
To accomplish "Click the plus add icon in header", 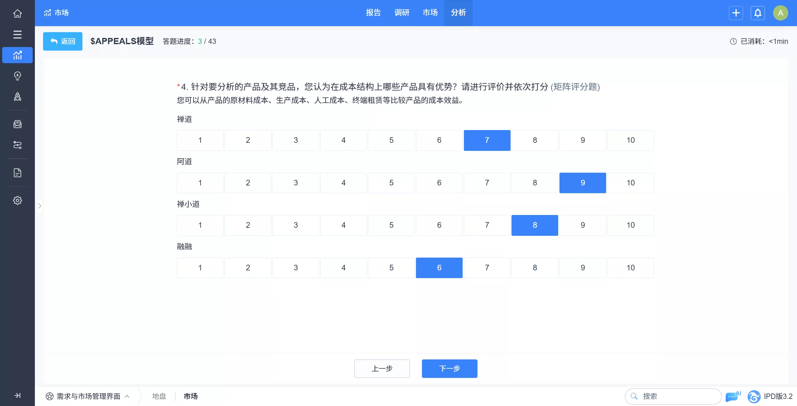I will pyautogui.click(x=736, y=13).
